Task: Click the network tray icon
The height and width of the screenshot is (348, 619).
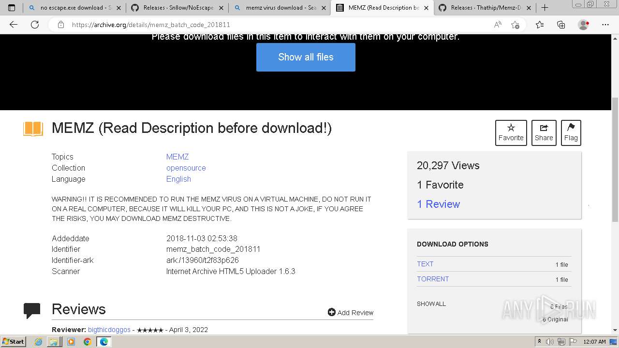Action: [561, 341]
